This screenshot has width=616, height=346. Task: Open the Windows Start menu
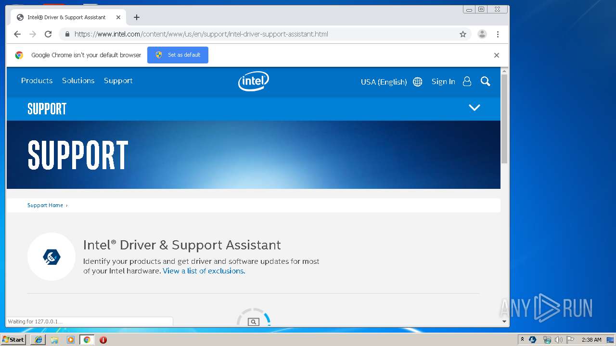coord(13,339)
